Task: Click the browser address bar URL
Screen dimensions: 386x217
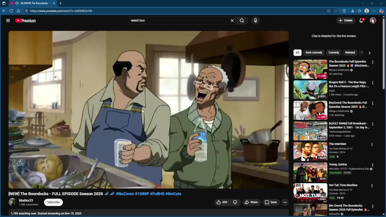Action: (x=61, y=11)
